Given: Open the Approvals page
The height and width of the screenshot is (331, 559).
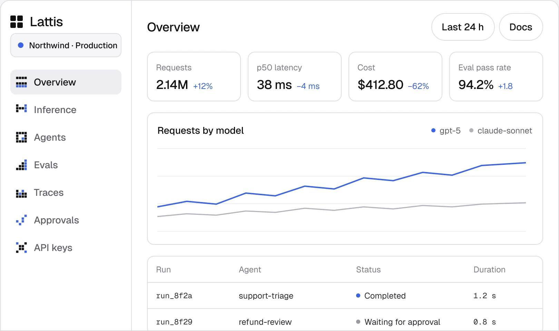Looking at the screenshot, I should pos(66,220).
